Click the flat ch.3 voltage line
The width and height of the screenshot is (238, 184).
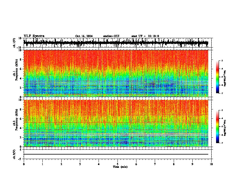tap(116, 154)
